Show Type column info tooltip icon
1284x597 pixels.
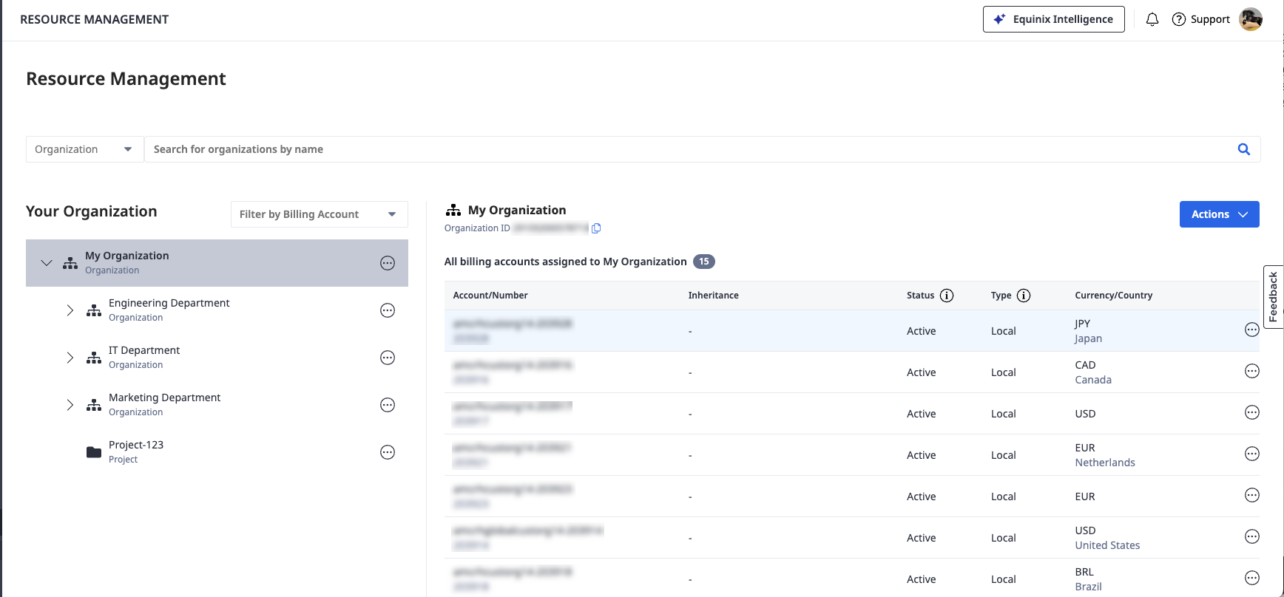point(1023,296)
